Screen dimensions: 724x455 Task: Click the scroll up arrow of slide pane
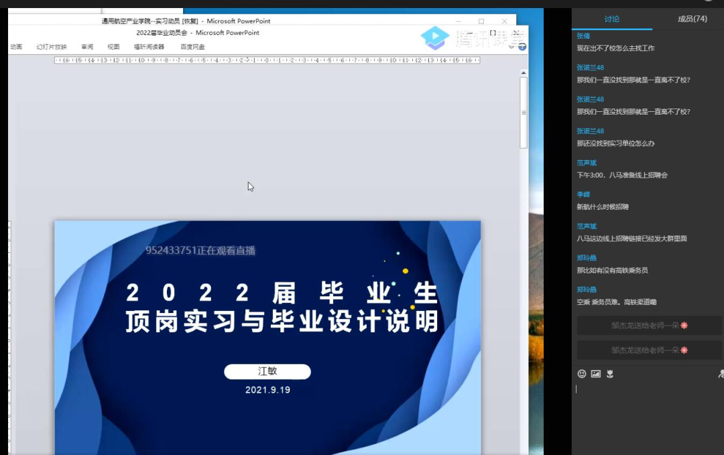click(x=524, y=72)
